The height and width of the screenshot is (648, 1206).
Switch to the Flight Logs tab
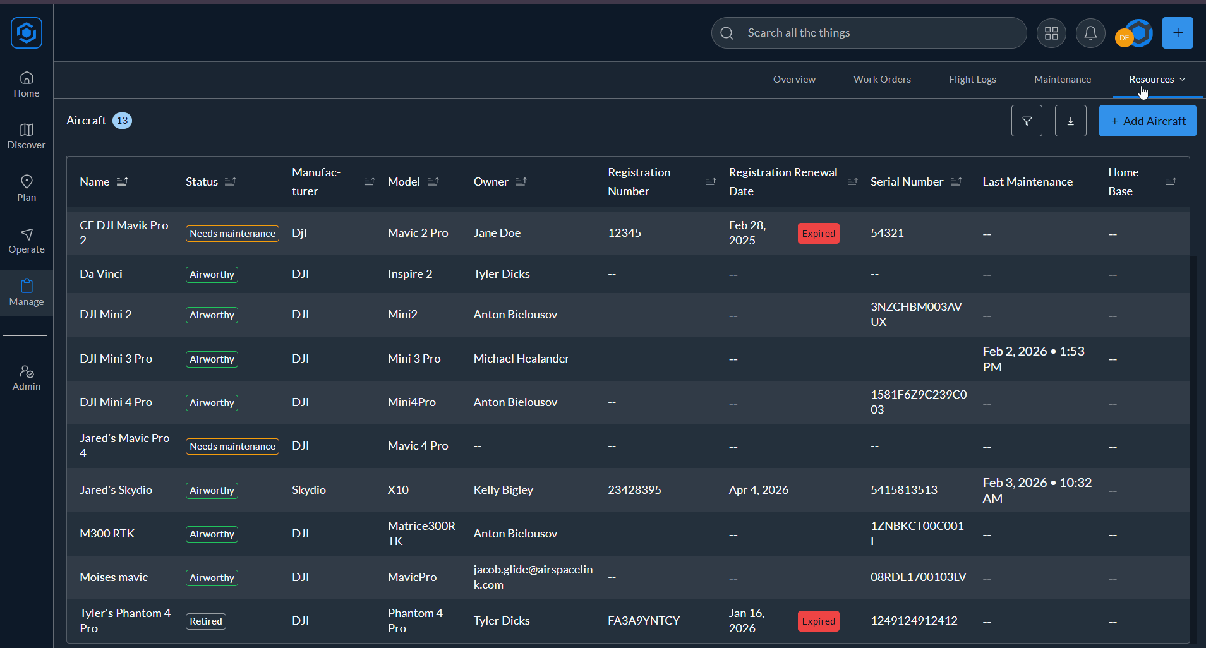[972, 80]
